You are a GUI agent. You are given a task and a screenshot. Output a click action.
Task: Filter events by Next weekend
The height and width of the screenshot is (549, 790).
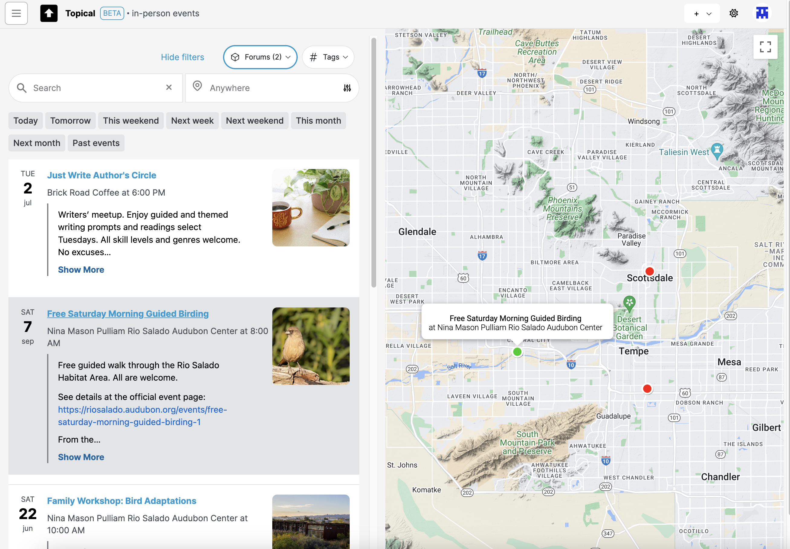255,121
